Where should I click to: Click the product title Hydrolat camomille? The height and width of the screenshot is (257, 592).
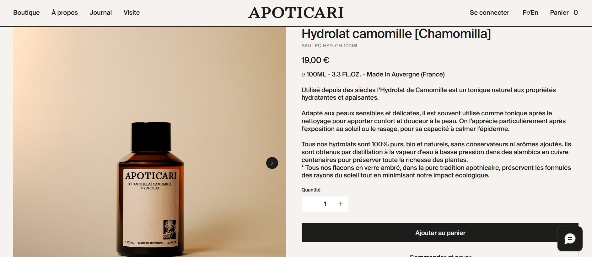pos(396,34)
